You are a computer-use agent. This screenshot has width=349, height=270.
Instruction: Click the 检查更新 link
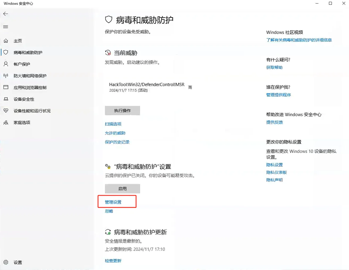tap(113, 261)
